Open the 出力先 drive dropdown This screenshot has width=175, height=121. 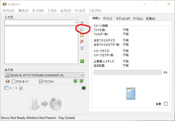pyautogui.click(x=44, y=75)
